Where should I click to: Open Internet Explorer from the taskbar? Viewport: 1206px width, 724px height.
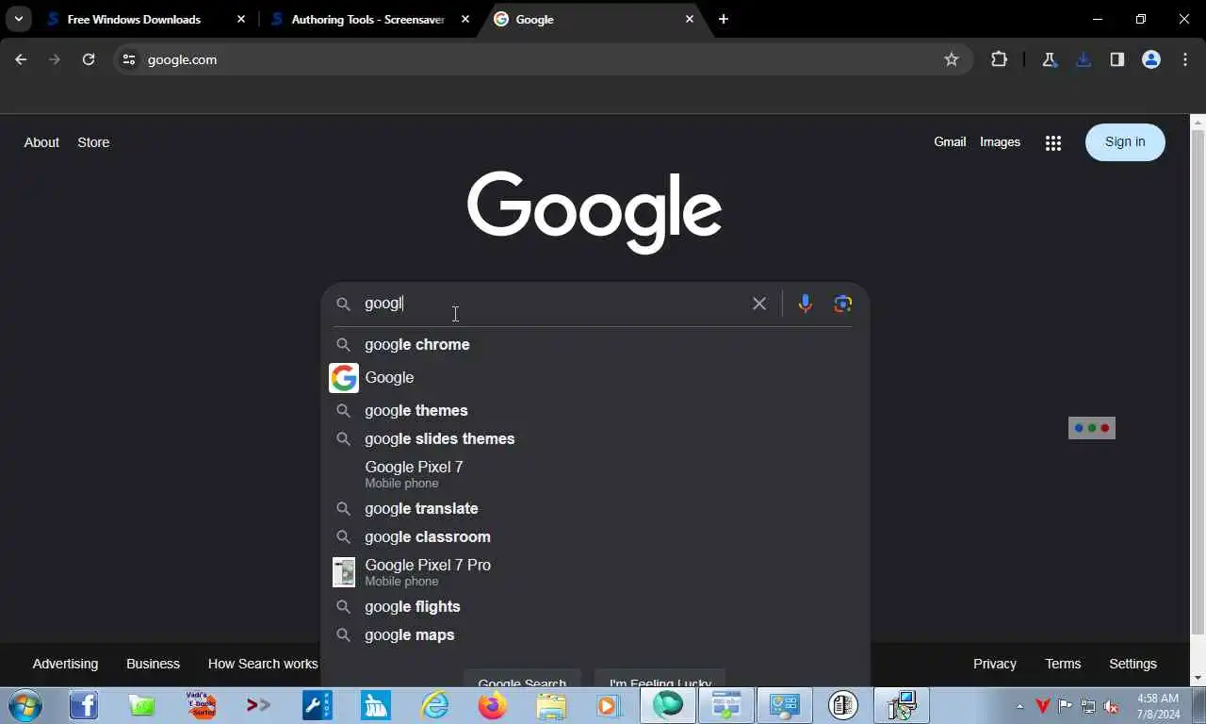tap(434, 705)
